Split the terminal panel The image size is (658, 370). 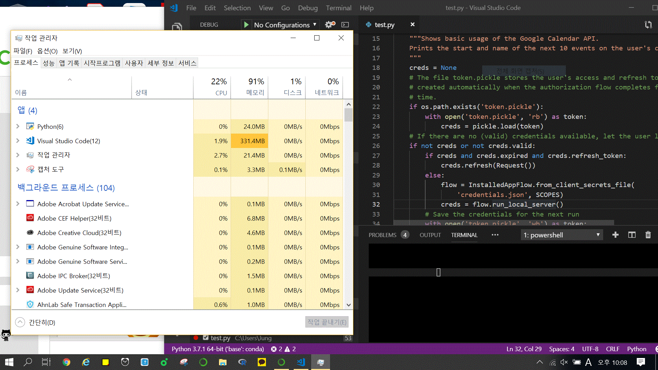(632, 235)
